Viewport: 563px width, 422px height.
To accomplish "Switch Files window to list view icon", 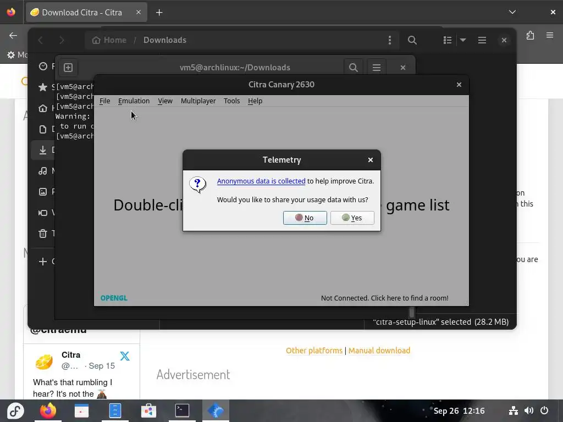I will click(448, 40).
